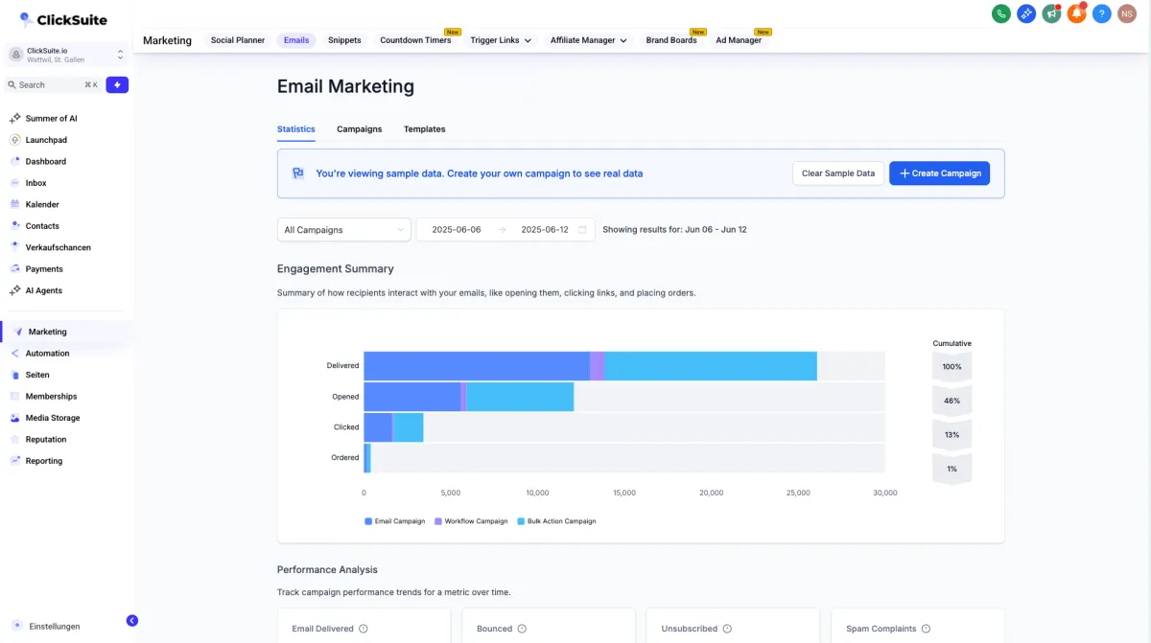Toggle the Email Campaign legend swatch
1151x643 pixels.
pos(368,521)
